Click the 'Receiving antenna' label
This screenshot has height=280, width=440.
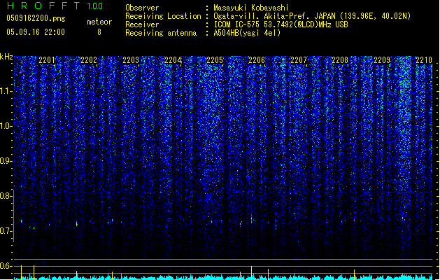[161, 33]
